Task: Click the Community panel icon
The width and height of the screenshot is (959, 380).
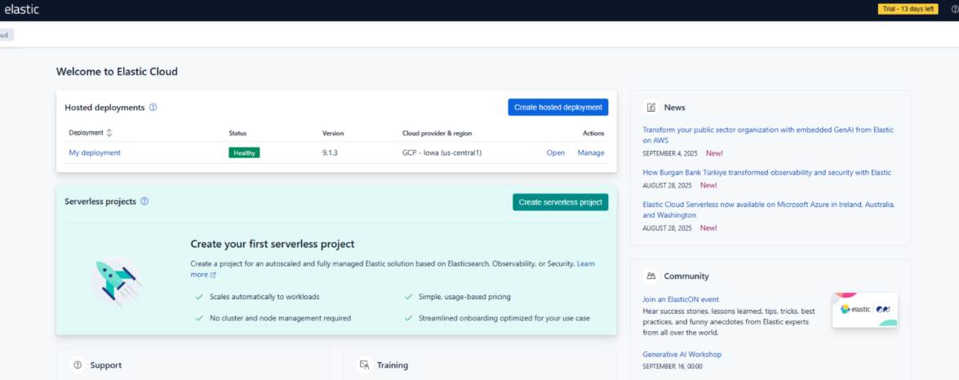Action: [x=650, y=276]
